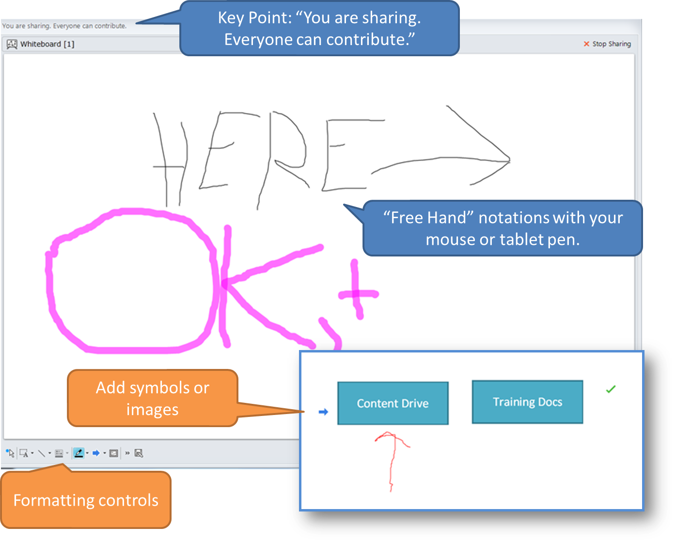Open the dropdown next to the grid color icon
The width and height of the screenshot is (676, 543).
[x=67, y=453]
